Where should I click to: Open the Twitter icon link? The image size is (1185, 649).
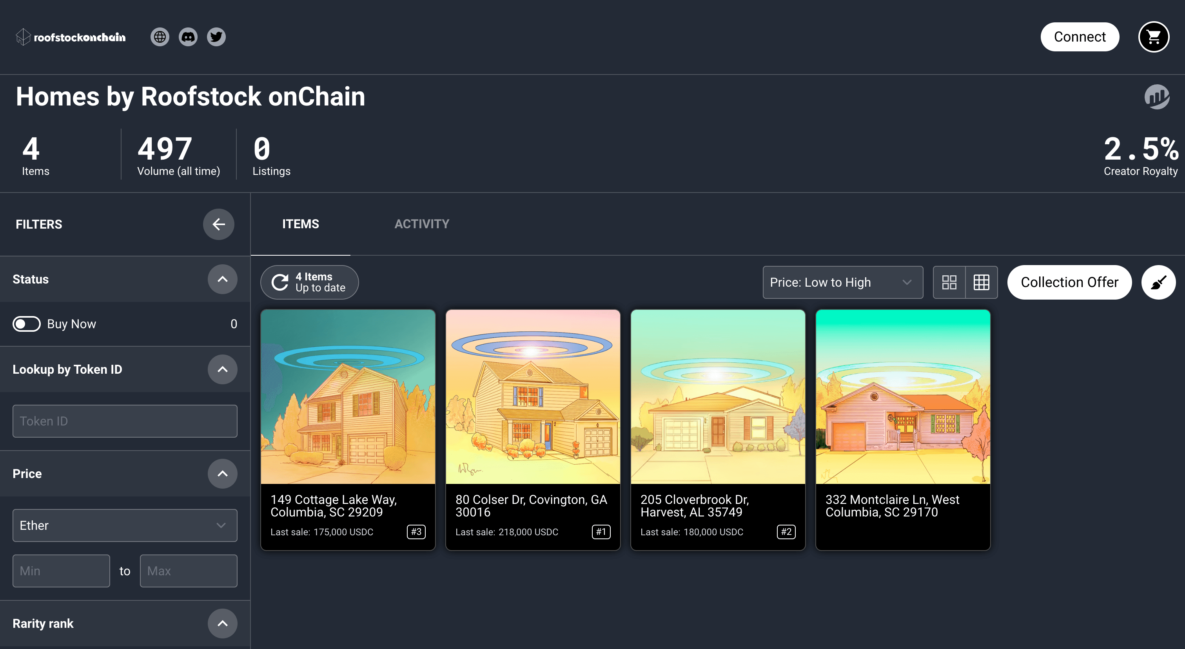click(x=216, y=37)
